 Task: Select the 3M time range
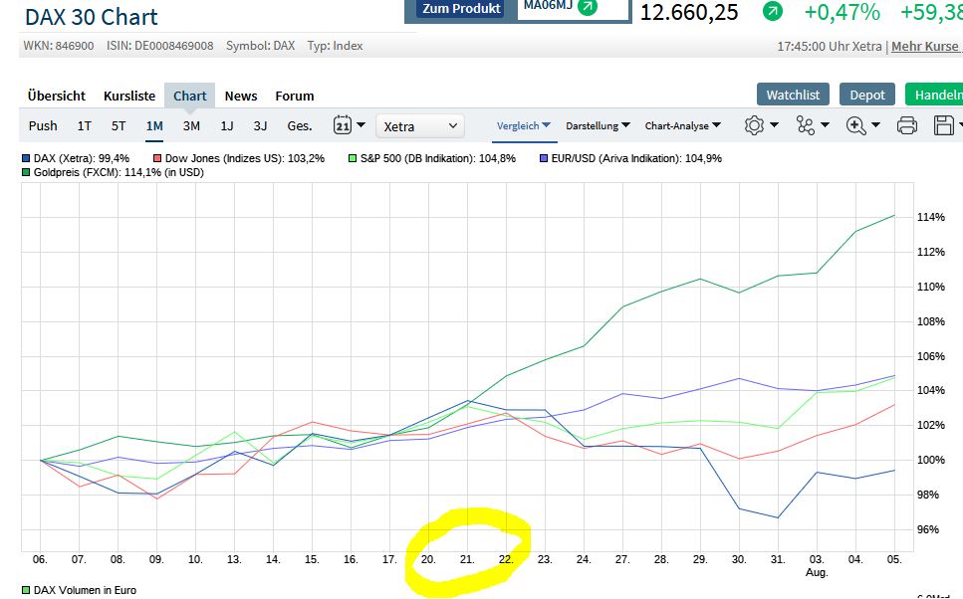coord(191,125)
